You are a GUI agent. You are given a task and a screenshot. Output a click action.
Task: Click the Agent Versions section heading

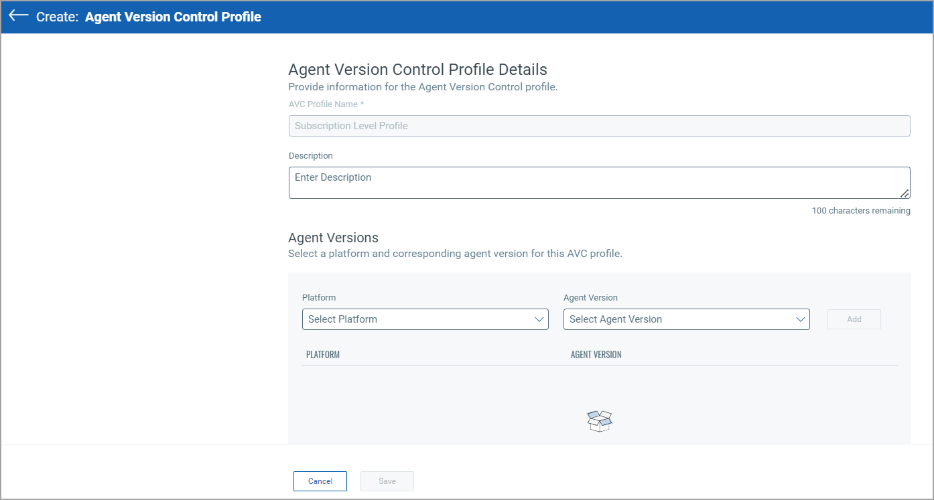point(333,238)
